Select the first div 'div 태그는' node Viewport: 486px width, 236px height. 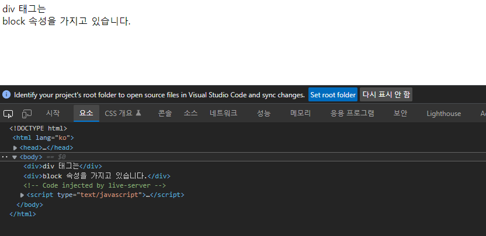point(63,167)
